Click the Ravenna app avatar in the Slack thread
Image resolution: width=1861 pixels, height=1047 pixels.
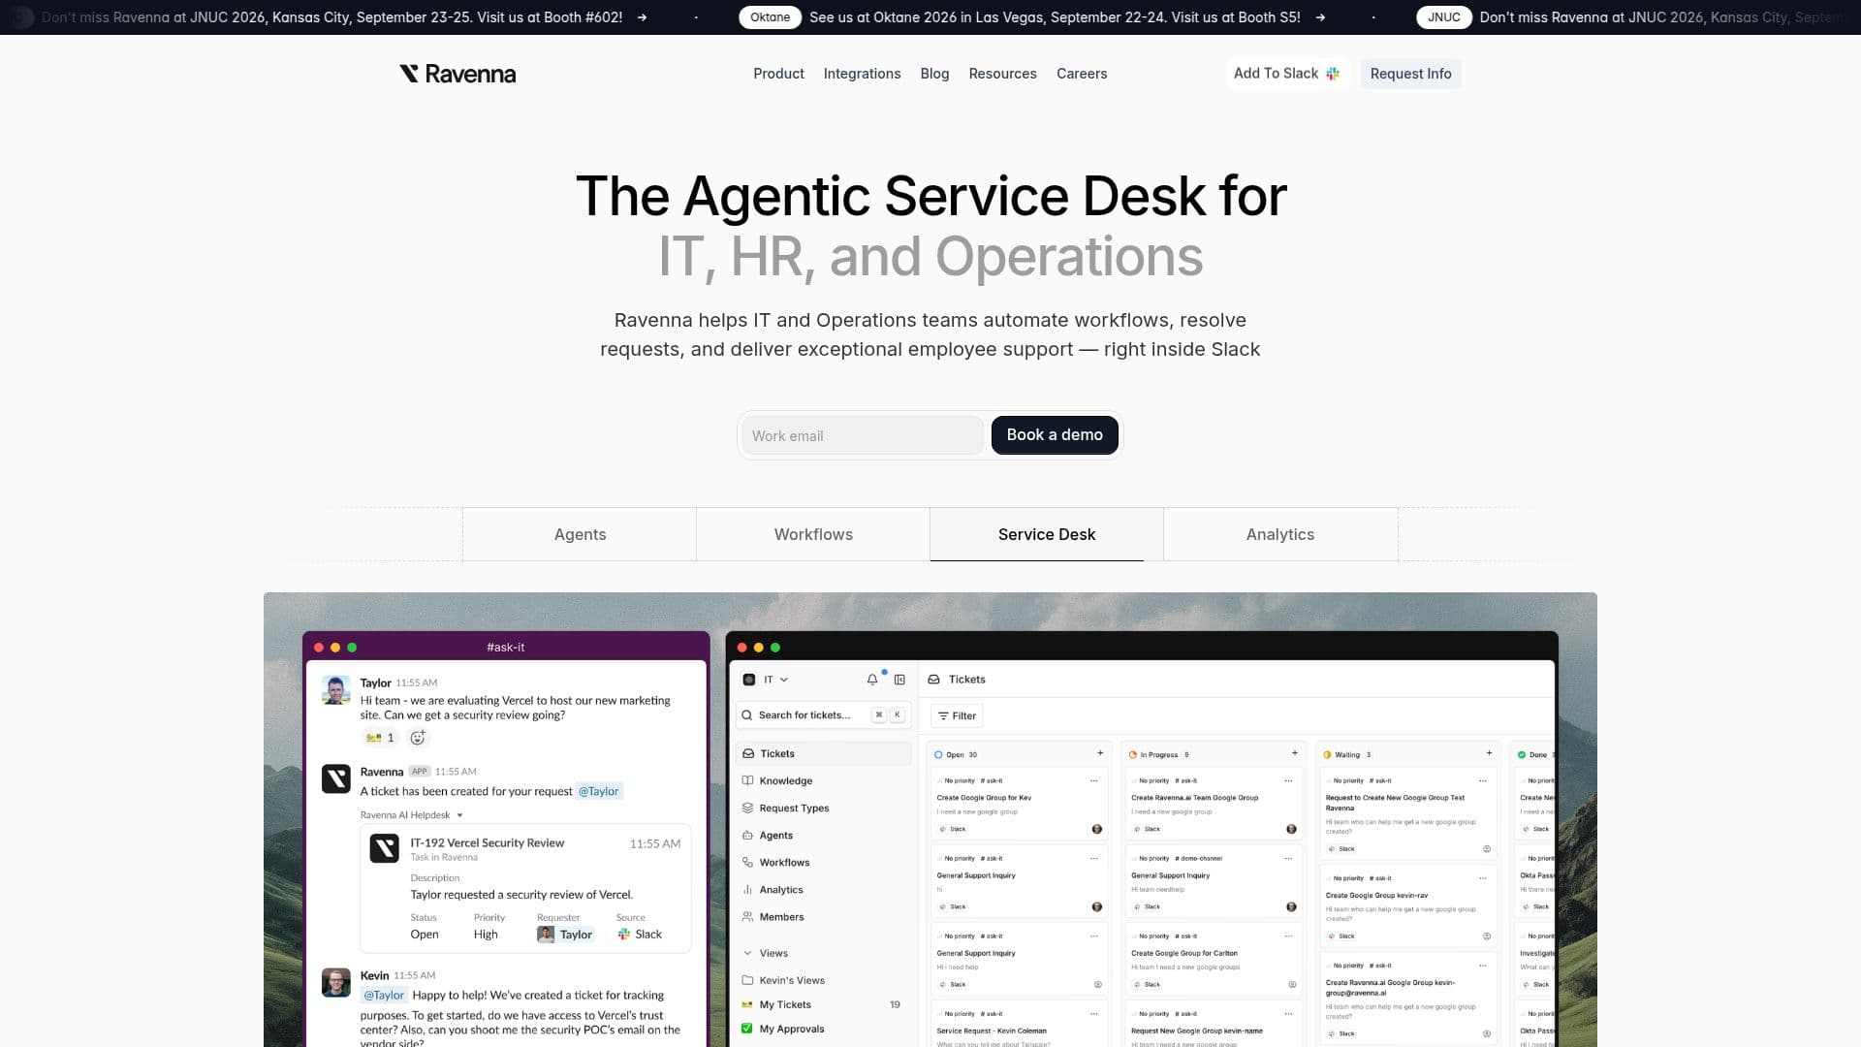[336, 778]
